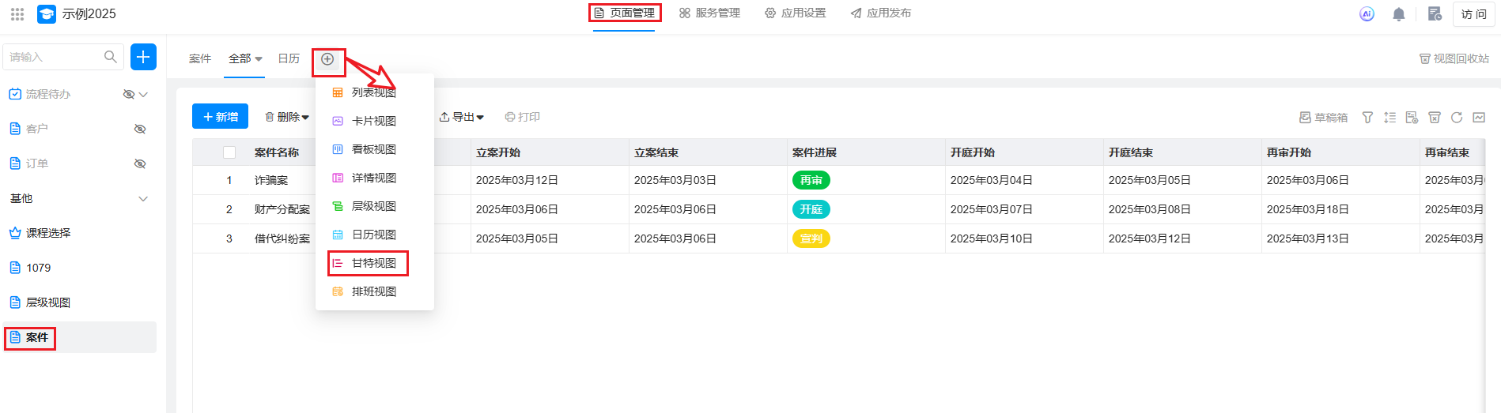The width and height of the screenshot is (1501, 413).
Task: Switch to the 服务管理 tab
Action: pyautogui.click(x=709, y=13)
